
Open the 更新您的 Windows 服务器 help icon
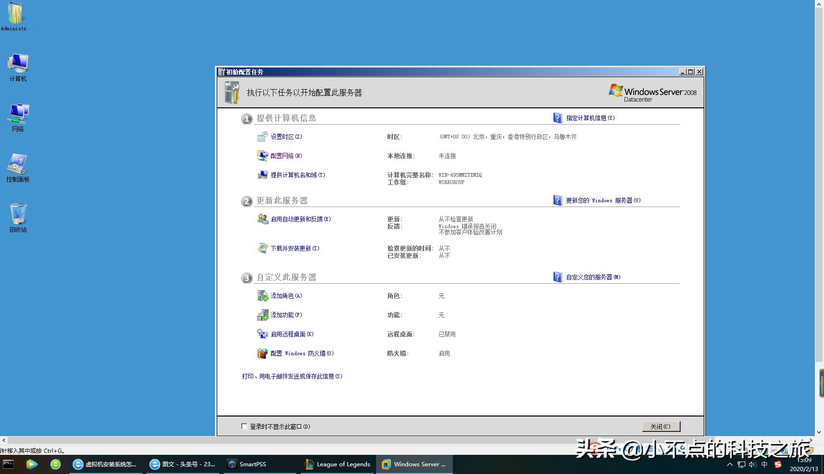pos(557,200)
